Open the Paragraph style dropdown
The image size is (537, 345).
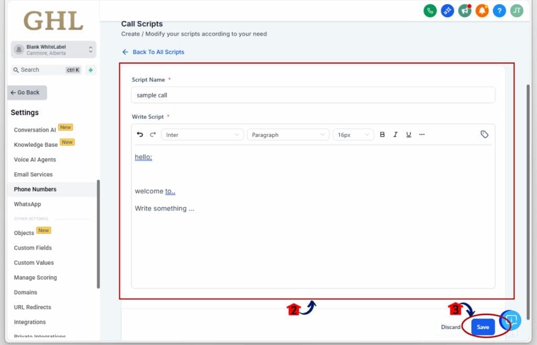[288, 135]
